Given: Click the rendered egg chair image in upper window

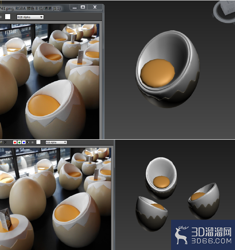Looking at the screenshot, I should click(49, 81).
